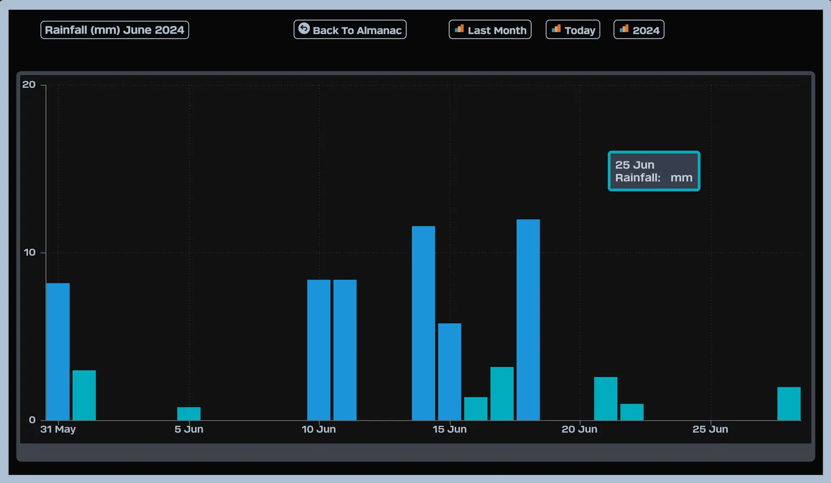Click the 10 value on the y-axis

coord(29,252)
